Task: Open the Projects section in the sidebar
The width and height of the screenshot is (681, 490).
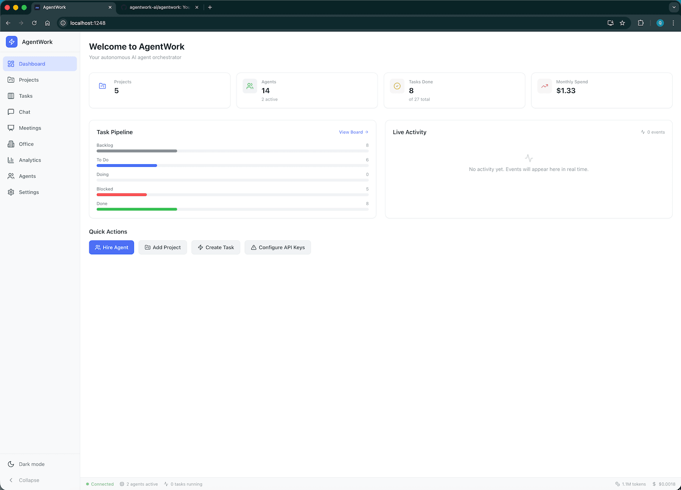Action: click(28, 79)
